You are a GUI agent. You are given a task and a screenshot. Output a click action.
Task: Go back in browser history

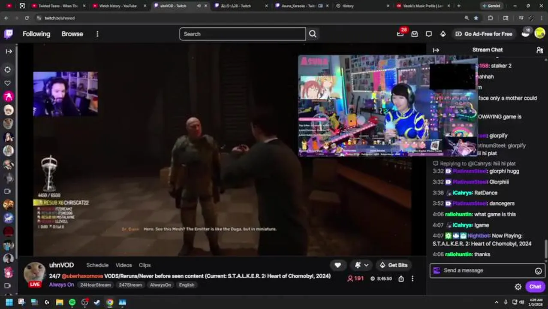pos(6,18)
